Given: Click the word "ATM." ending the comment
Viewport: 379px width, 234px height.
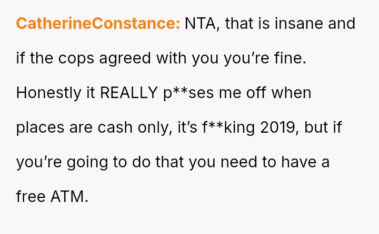Looking at the screenshot, I should 69,197.
